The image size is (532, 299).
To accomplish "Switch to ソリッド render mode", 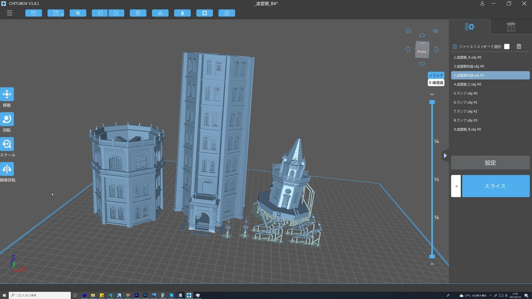I will (436, 75).
